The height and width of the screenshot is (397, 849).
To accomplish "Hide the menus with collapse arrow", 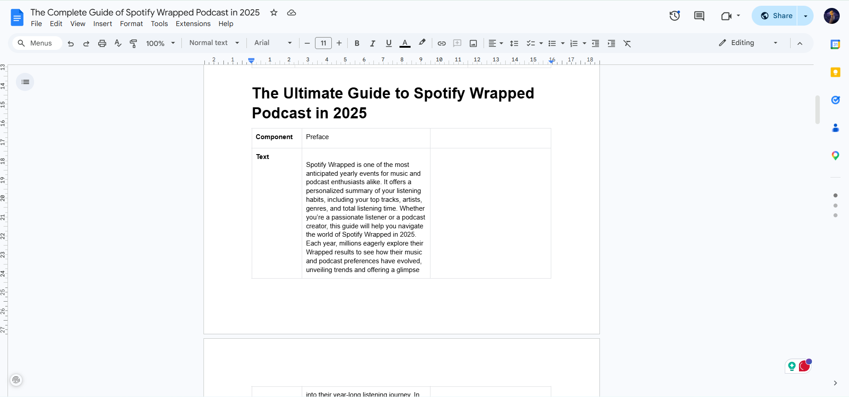I will (800, 43).
